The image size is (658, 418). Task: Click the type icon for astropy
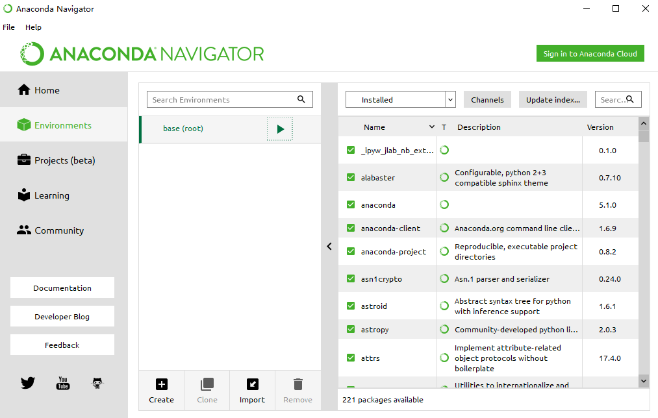click(444, 330)
